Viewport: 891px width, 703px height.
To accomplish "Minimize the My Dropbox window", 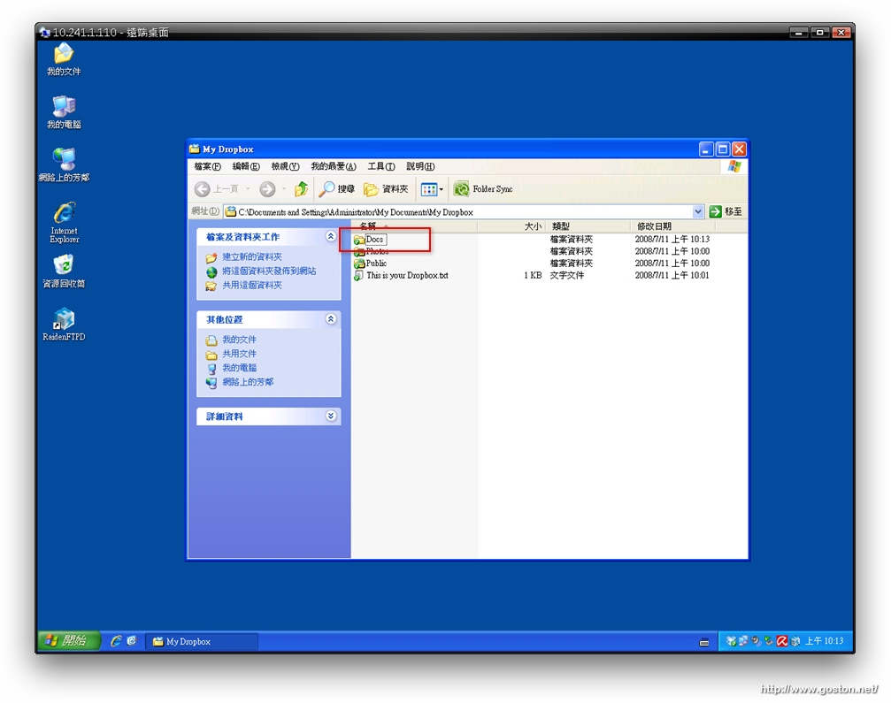I will (x=706, y=149).
